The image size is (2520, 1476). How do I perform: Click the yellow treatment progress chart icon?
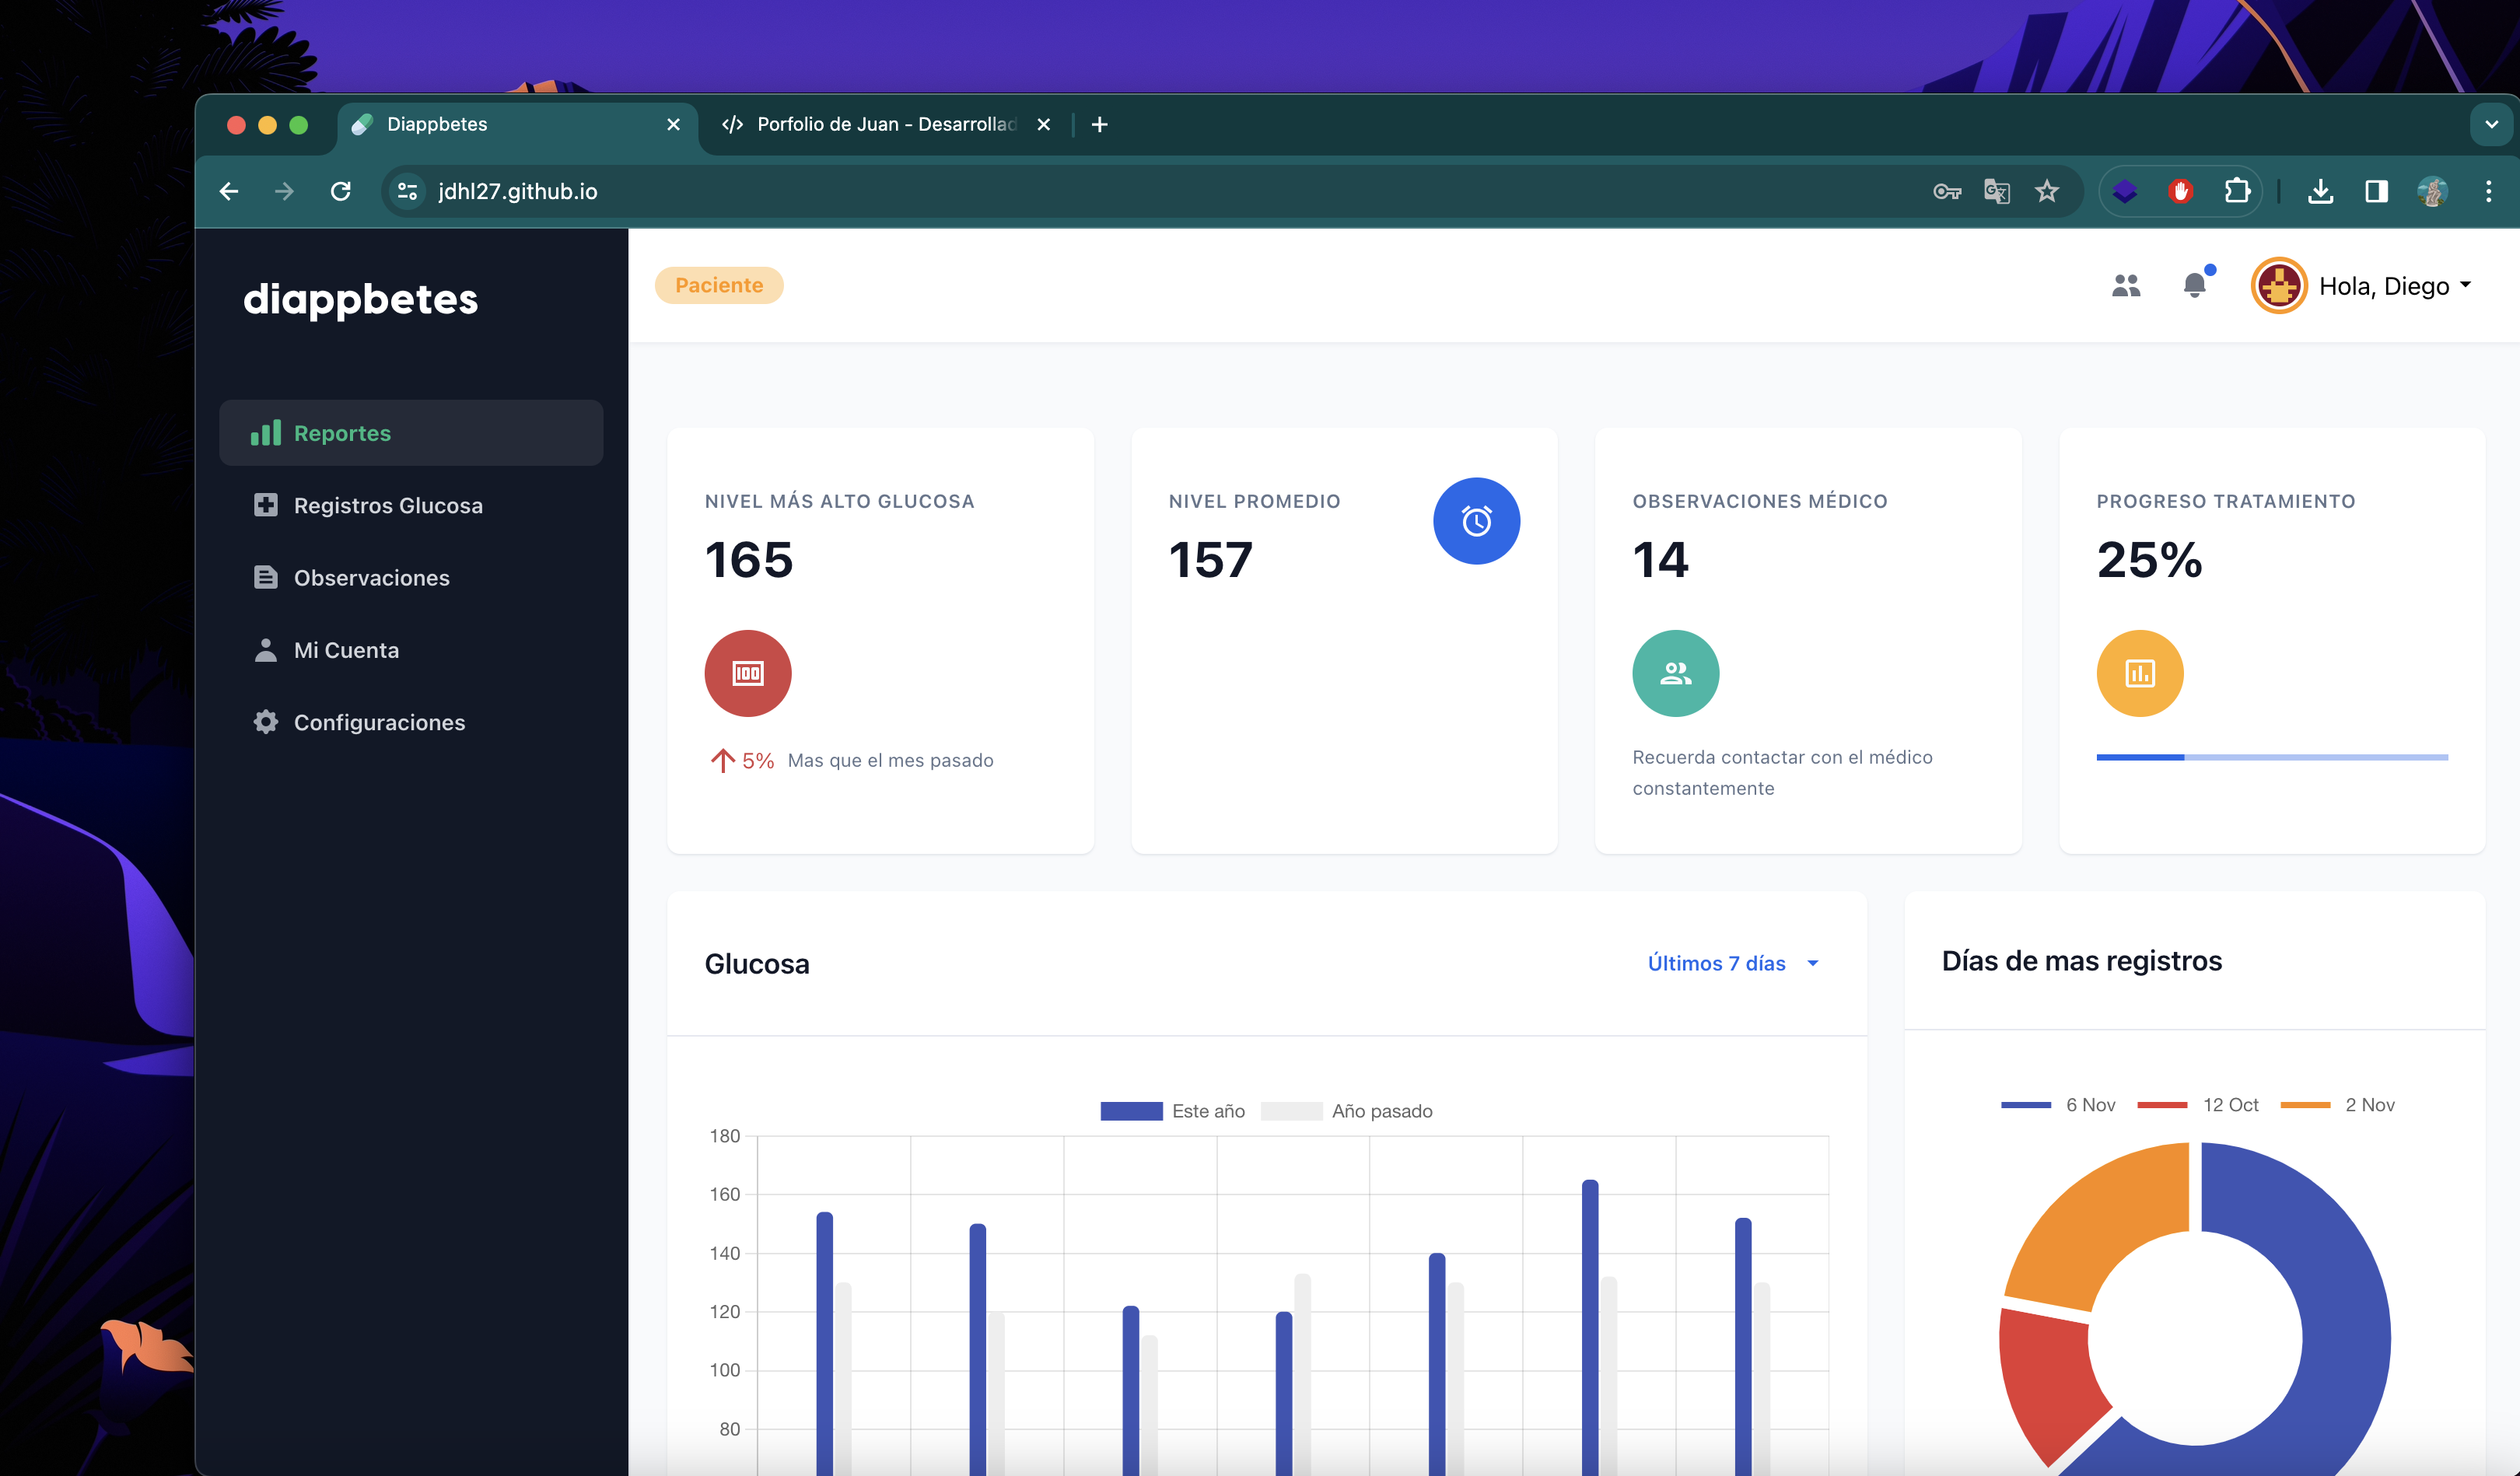pyautogui.click(x=2139, y=673)
